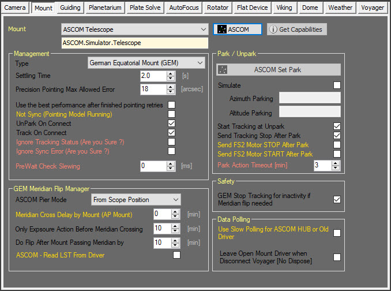
Task: Go to the AutoFocus tab
Action: (184, 8)
